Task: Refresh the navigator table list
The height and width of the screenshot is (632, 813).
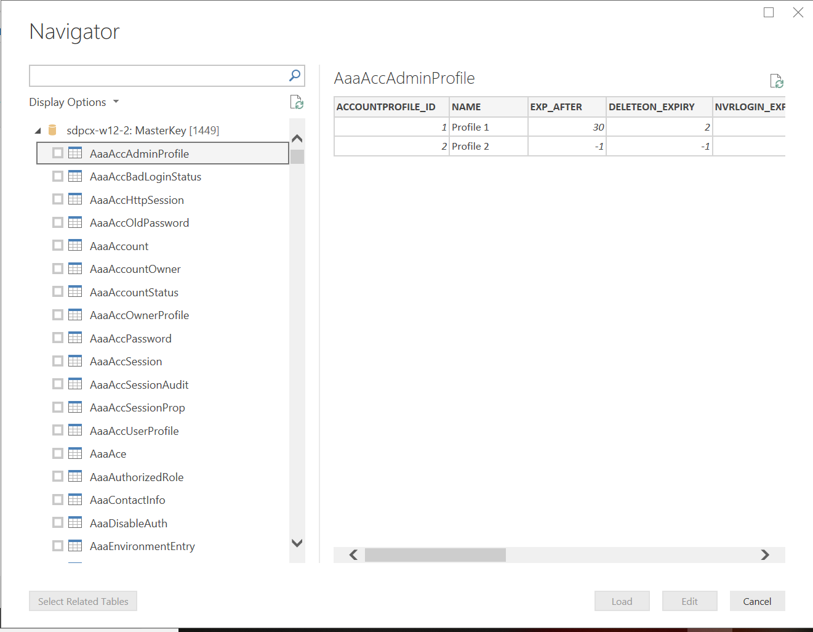Action: [x=297, y=102]
